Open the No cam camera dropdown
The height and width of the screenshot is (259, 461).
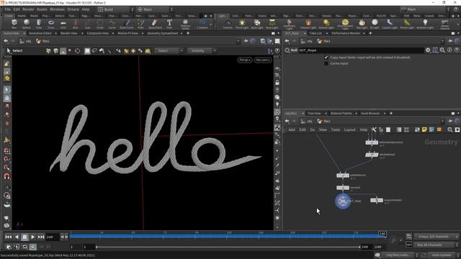(263, 60)
